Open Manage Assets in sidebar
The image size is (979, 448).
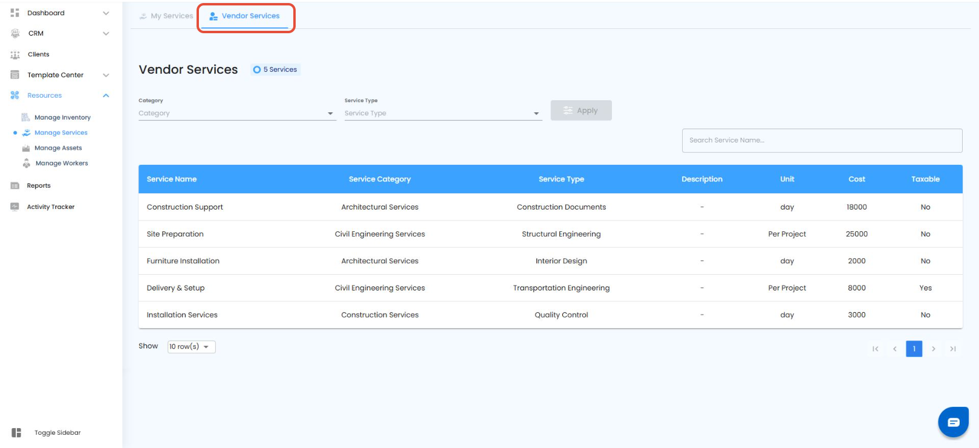(x=58, y=148)
